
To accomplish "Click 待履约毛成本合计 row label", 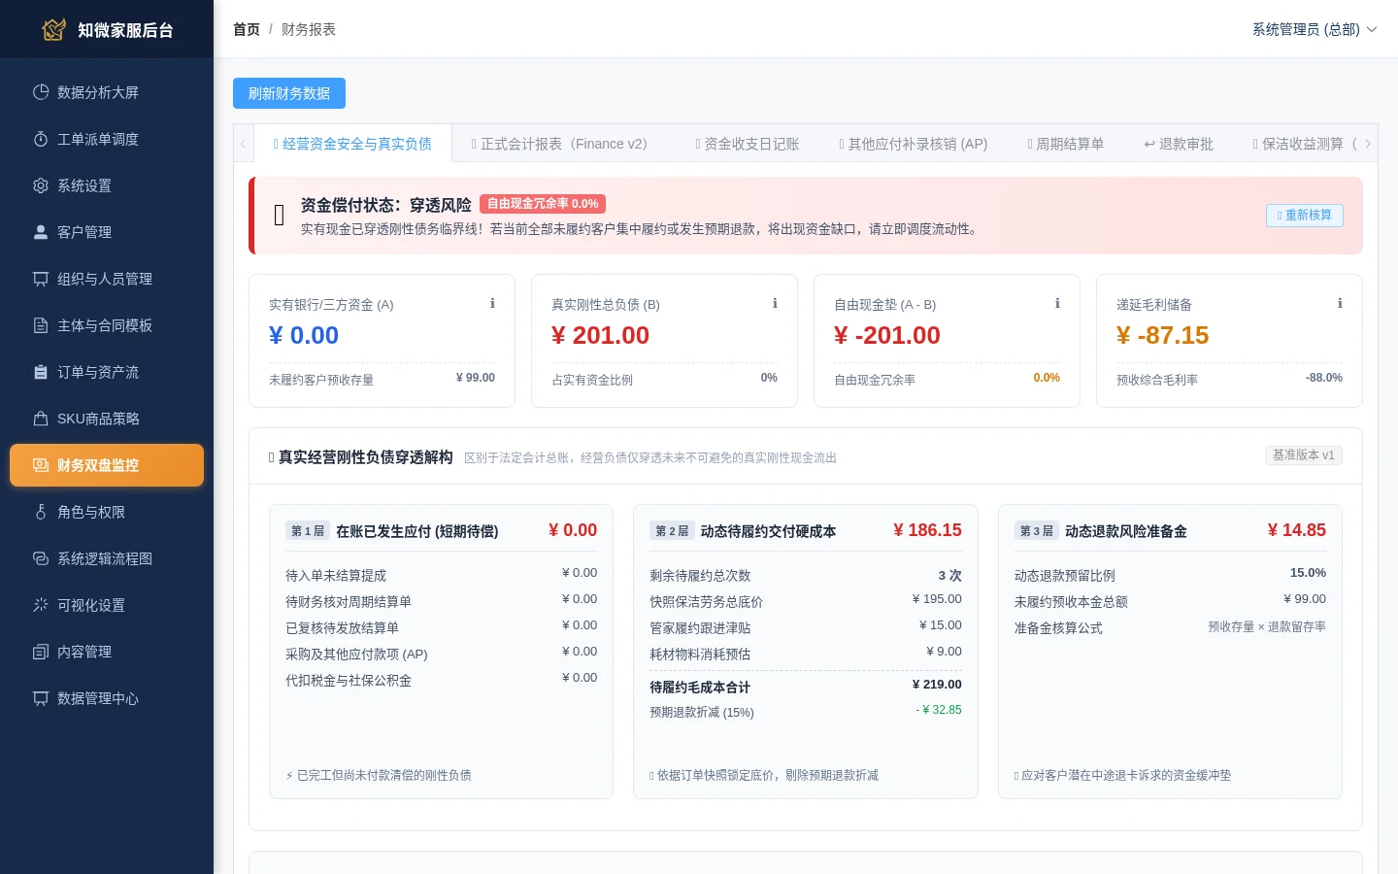I will [700, 687].
